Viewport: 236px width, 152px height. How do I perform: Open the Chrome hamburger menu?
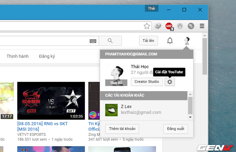(x=202, y=26)
